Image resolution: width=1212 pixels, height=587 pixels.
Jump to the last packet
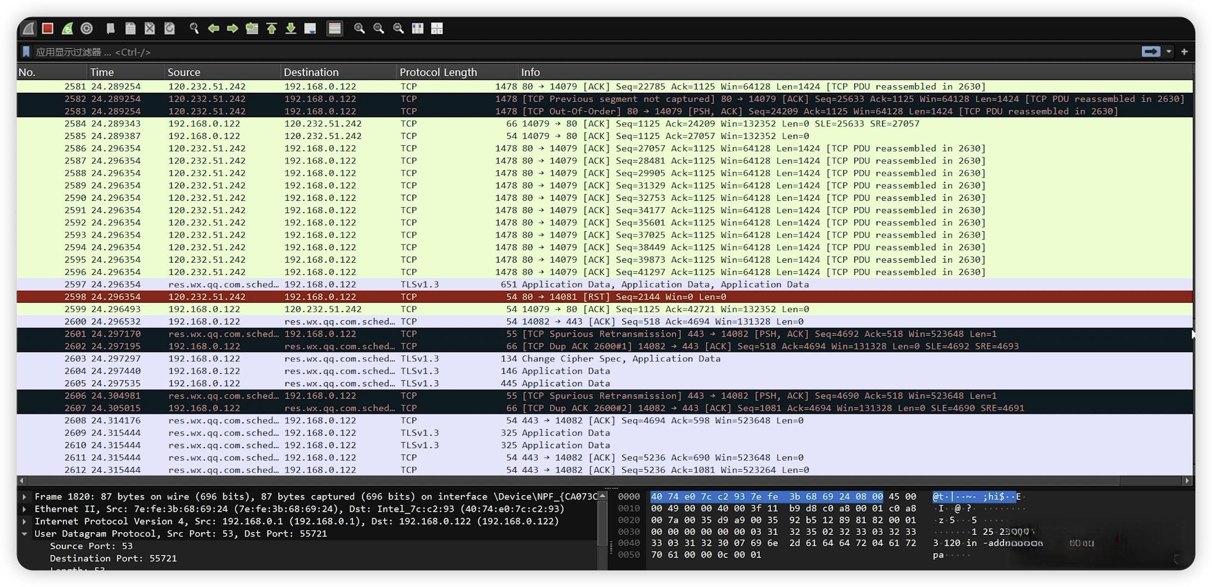291,28
